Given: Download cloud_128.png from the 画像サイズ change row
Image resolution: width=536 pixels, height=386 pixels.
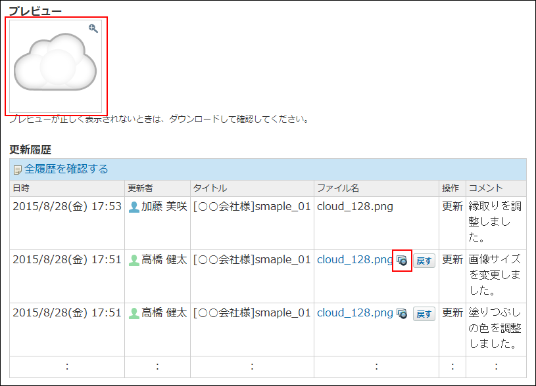Looking at the screenshot, I should coord(354,259).
